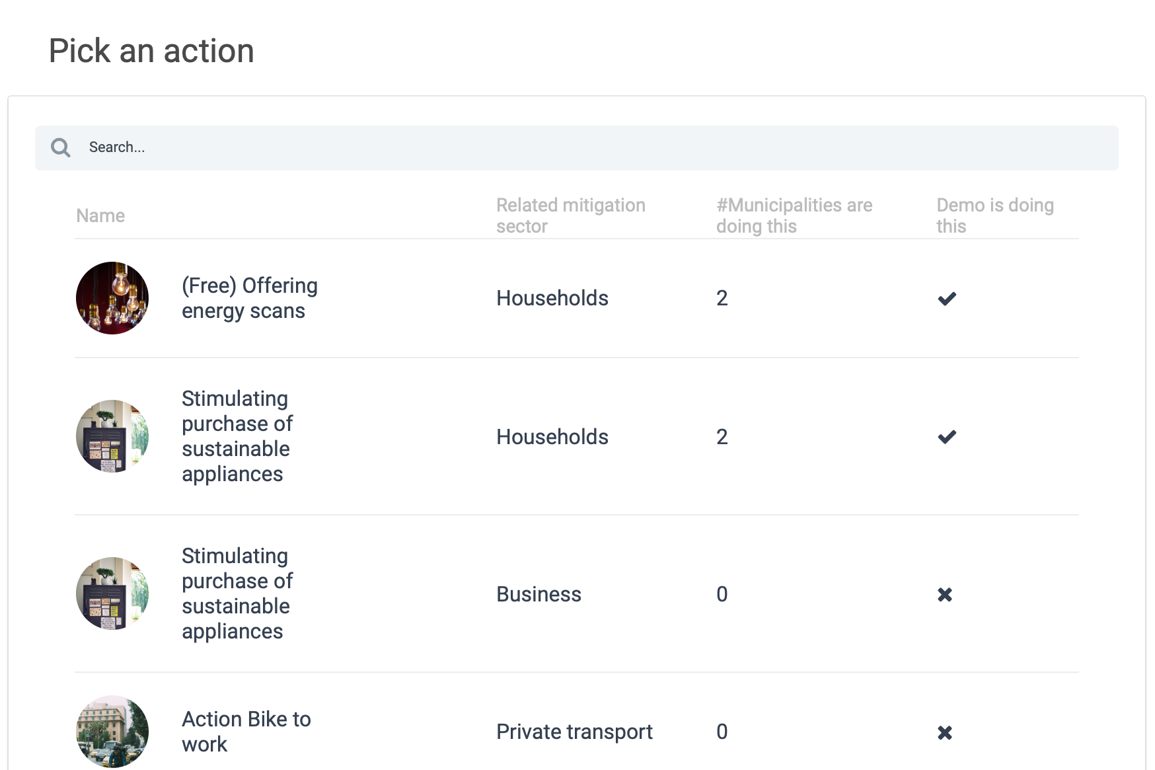This screenshot has height=770, width=1155.
Task: Click the search magnifier icon
Action: pos(61,147)
